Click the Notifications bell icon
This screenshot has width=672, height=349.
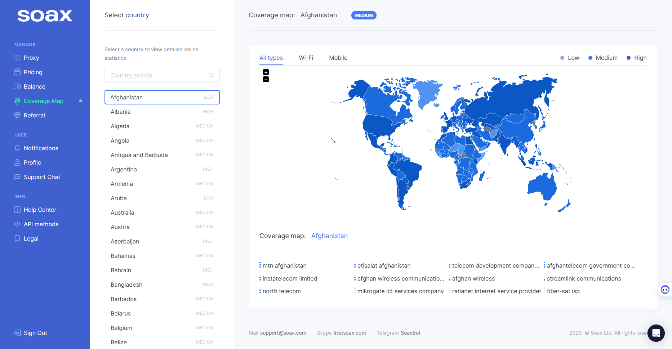click(x=17, y=148)
